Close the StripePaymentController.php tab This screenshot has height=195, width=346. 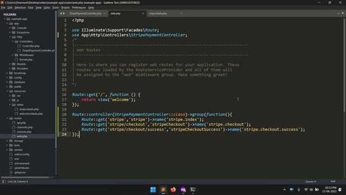click(105, 14)
